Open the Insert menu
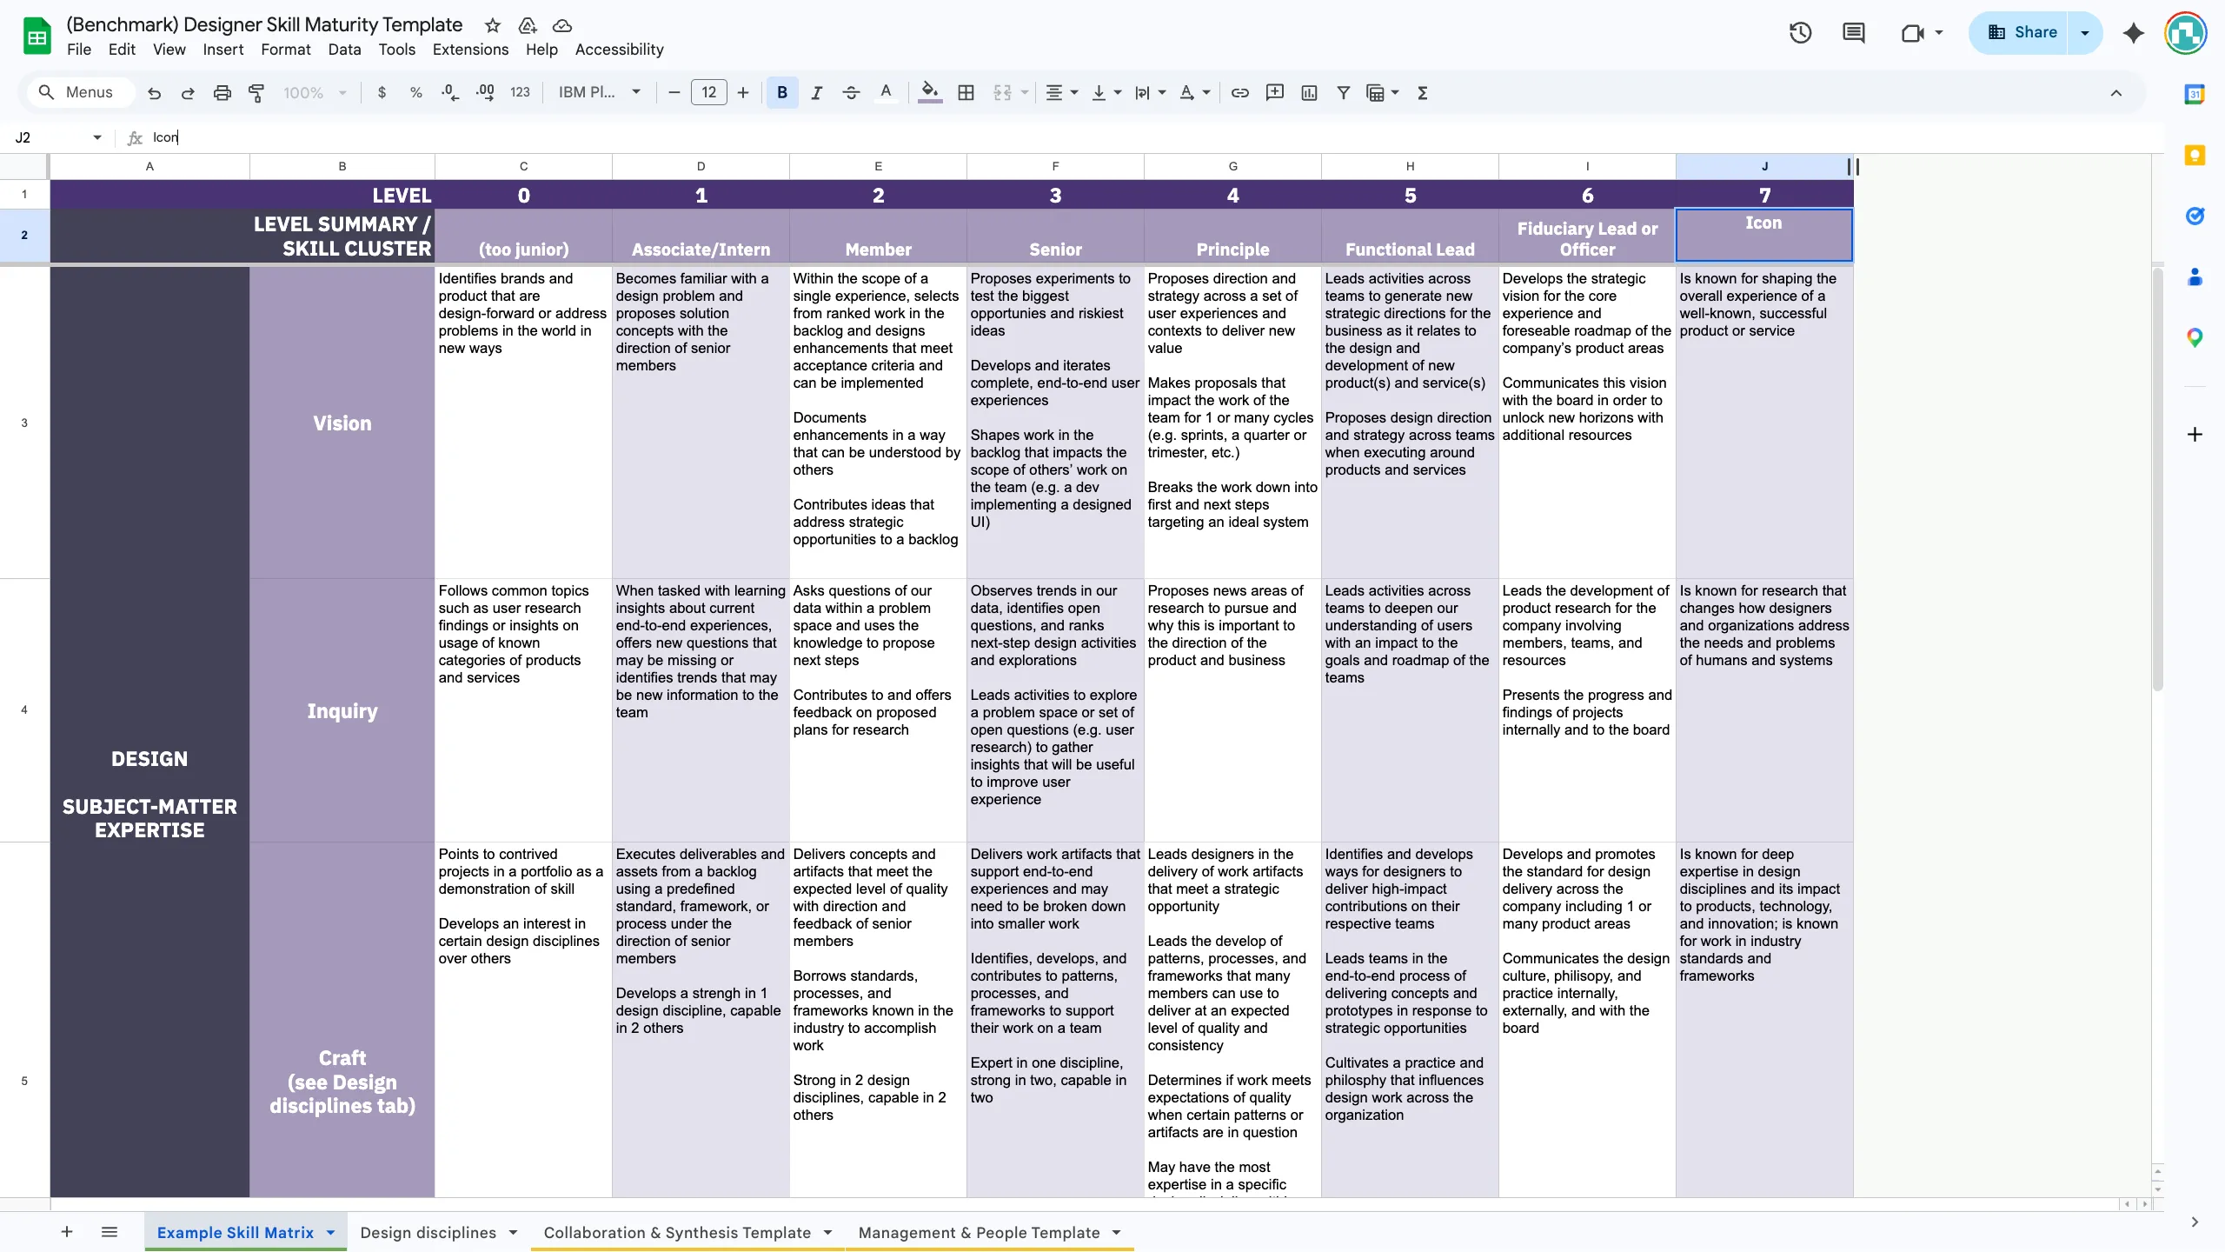 click(223, 50)
